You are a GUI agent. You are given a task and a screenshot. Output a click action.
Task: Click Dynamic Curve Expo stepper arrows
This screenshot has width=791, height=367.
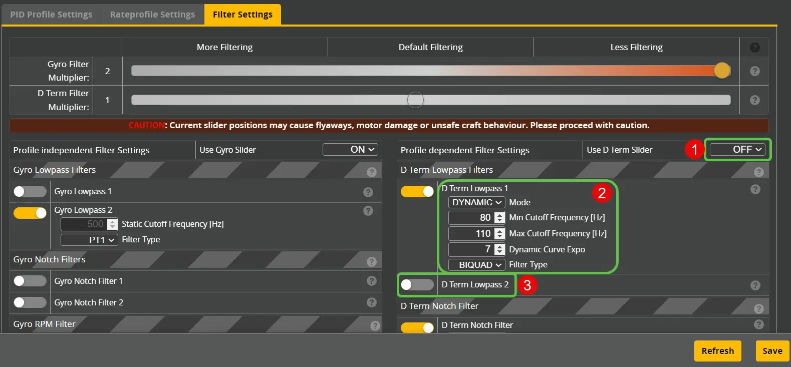(x=499, y=249)
